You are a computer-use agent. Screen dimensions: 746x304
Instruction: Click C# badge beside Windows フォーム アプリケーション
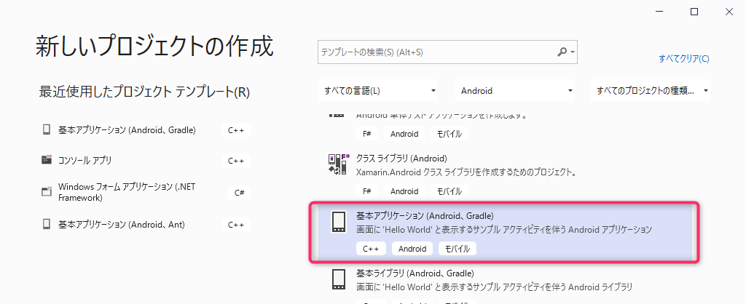point(239,193)
